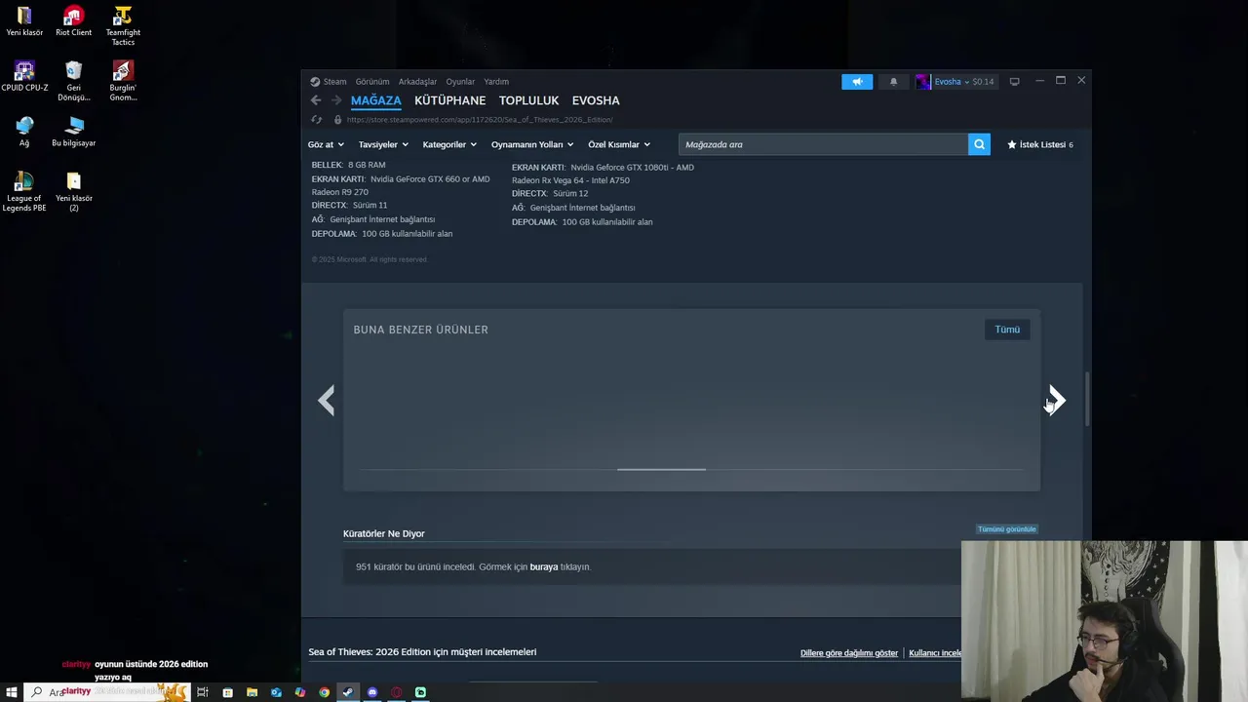Click Dillere göre dağılımı göster link
This screenshot has width=1248, height=702.
point(849,653)
